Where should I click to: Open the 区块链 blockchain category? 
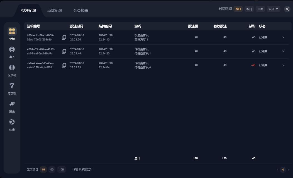point(12,70)
